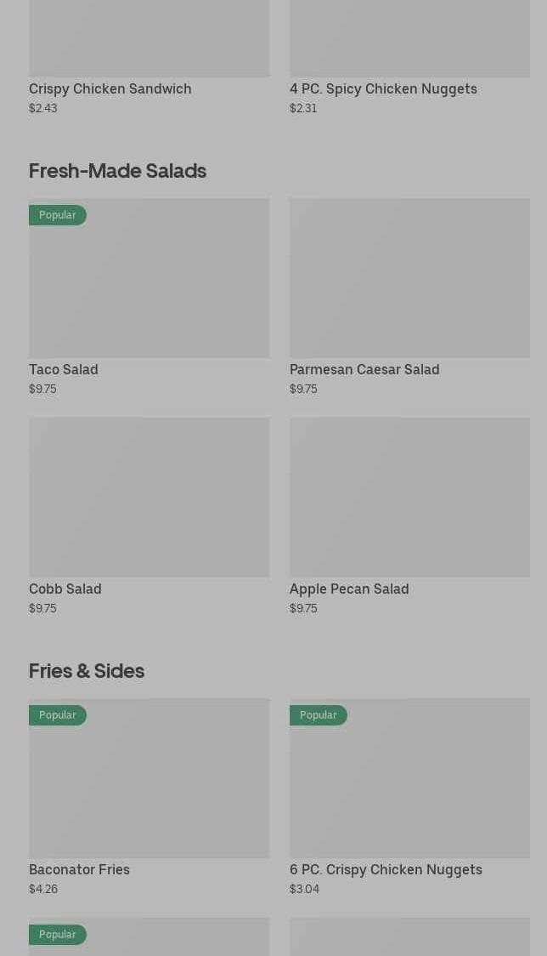
Task: Click the Cobb Salad photo
Action: click(149, 497)
